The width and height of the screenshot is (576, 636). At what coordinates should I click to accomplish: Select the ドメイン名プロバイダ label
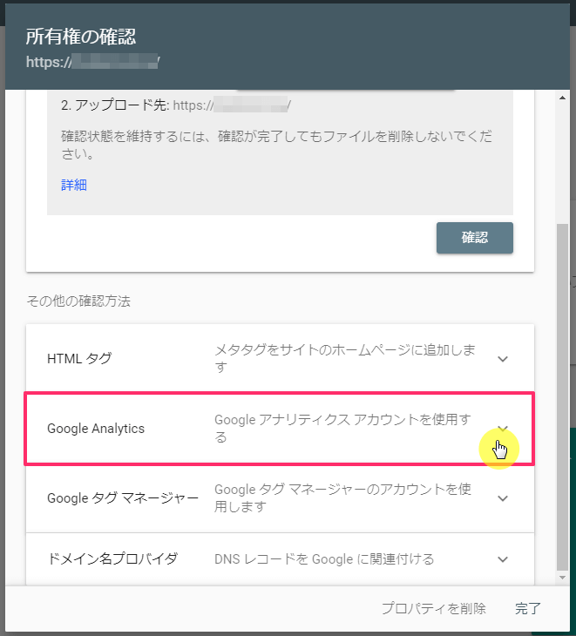(x=112, y=559)
